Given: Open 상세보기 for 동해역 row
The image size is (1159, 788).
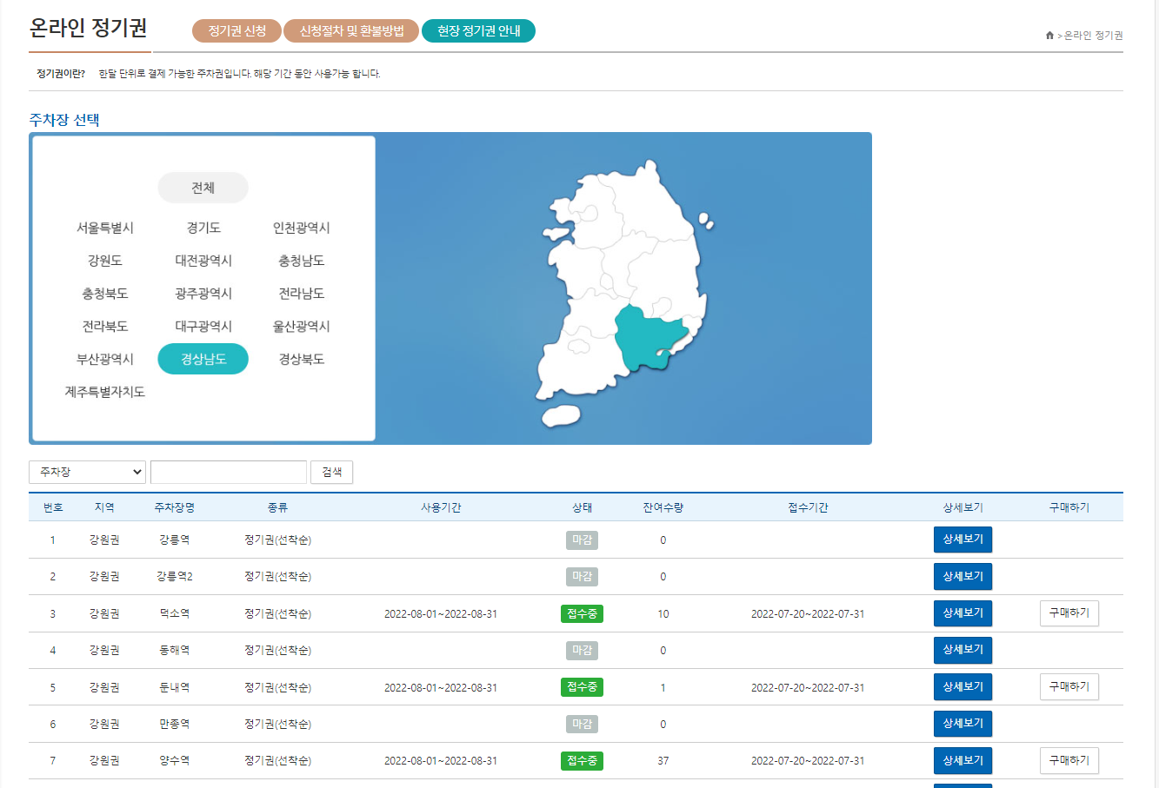Looking at the screenshot, I should 963,650.
